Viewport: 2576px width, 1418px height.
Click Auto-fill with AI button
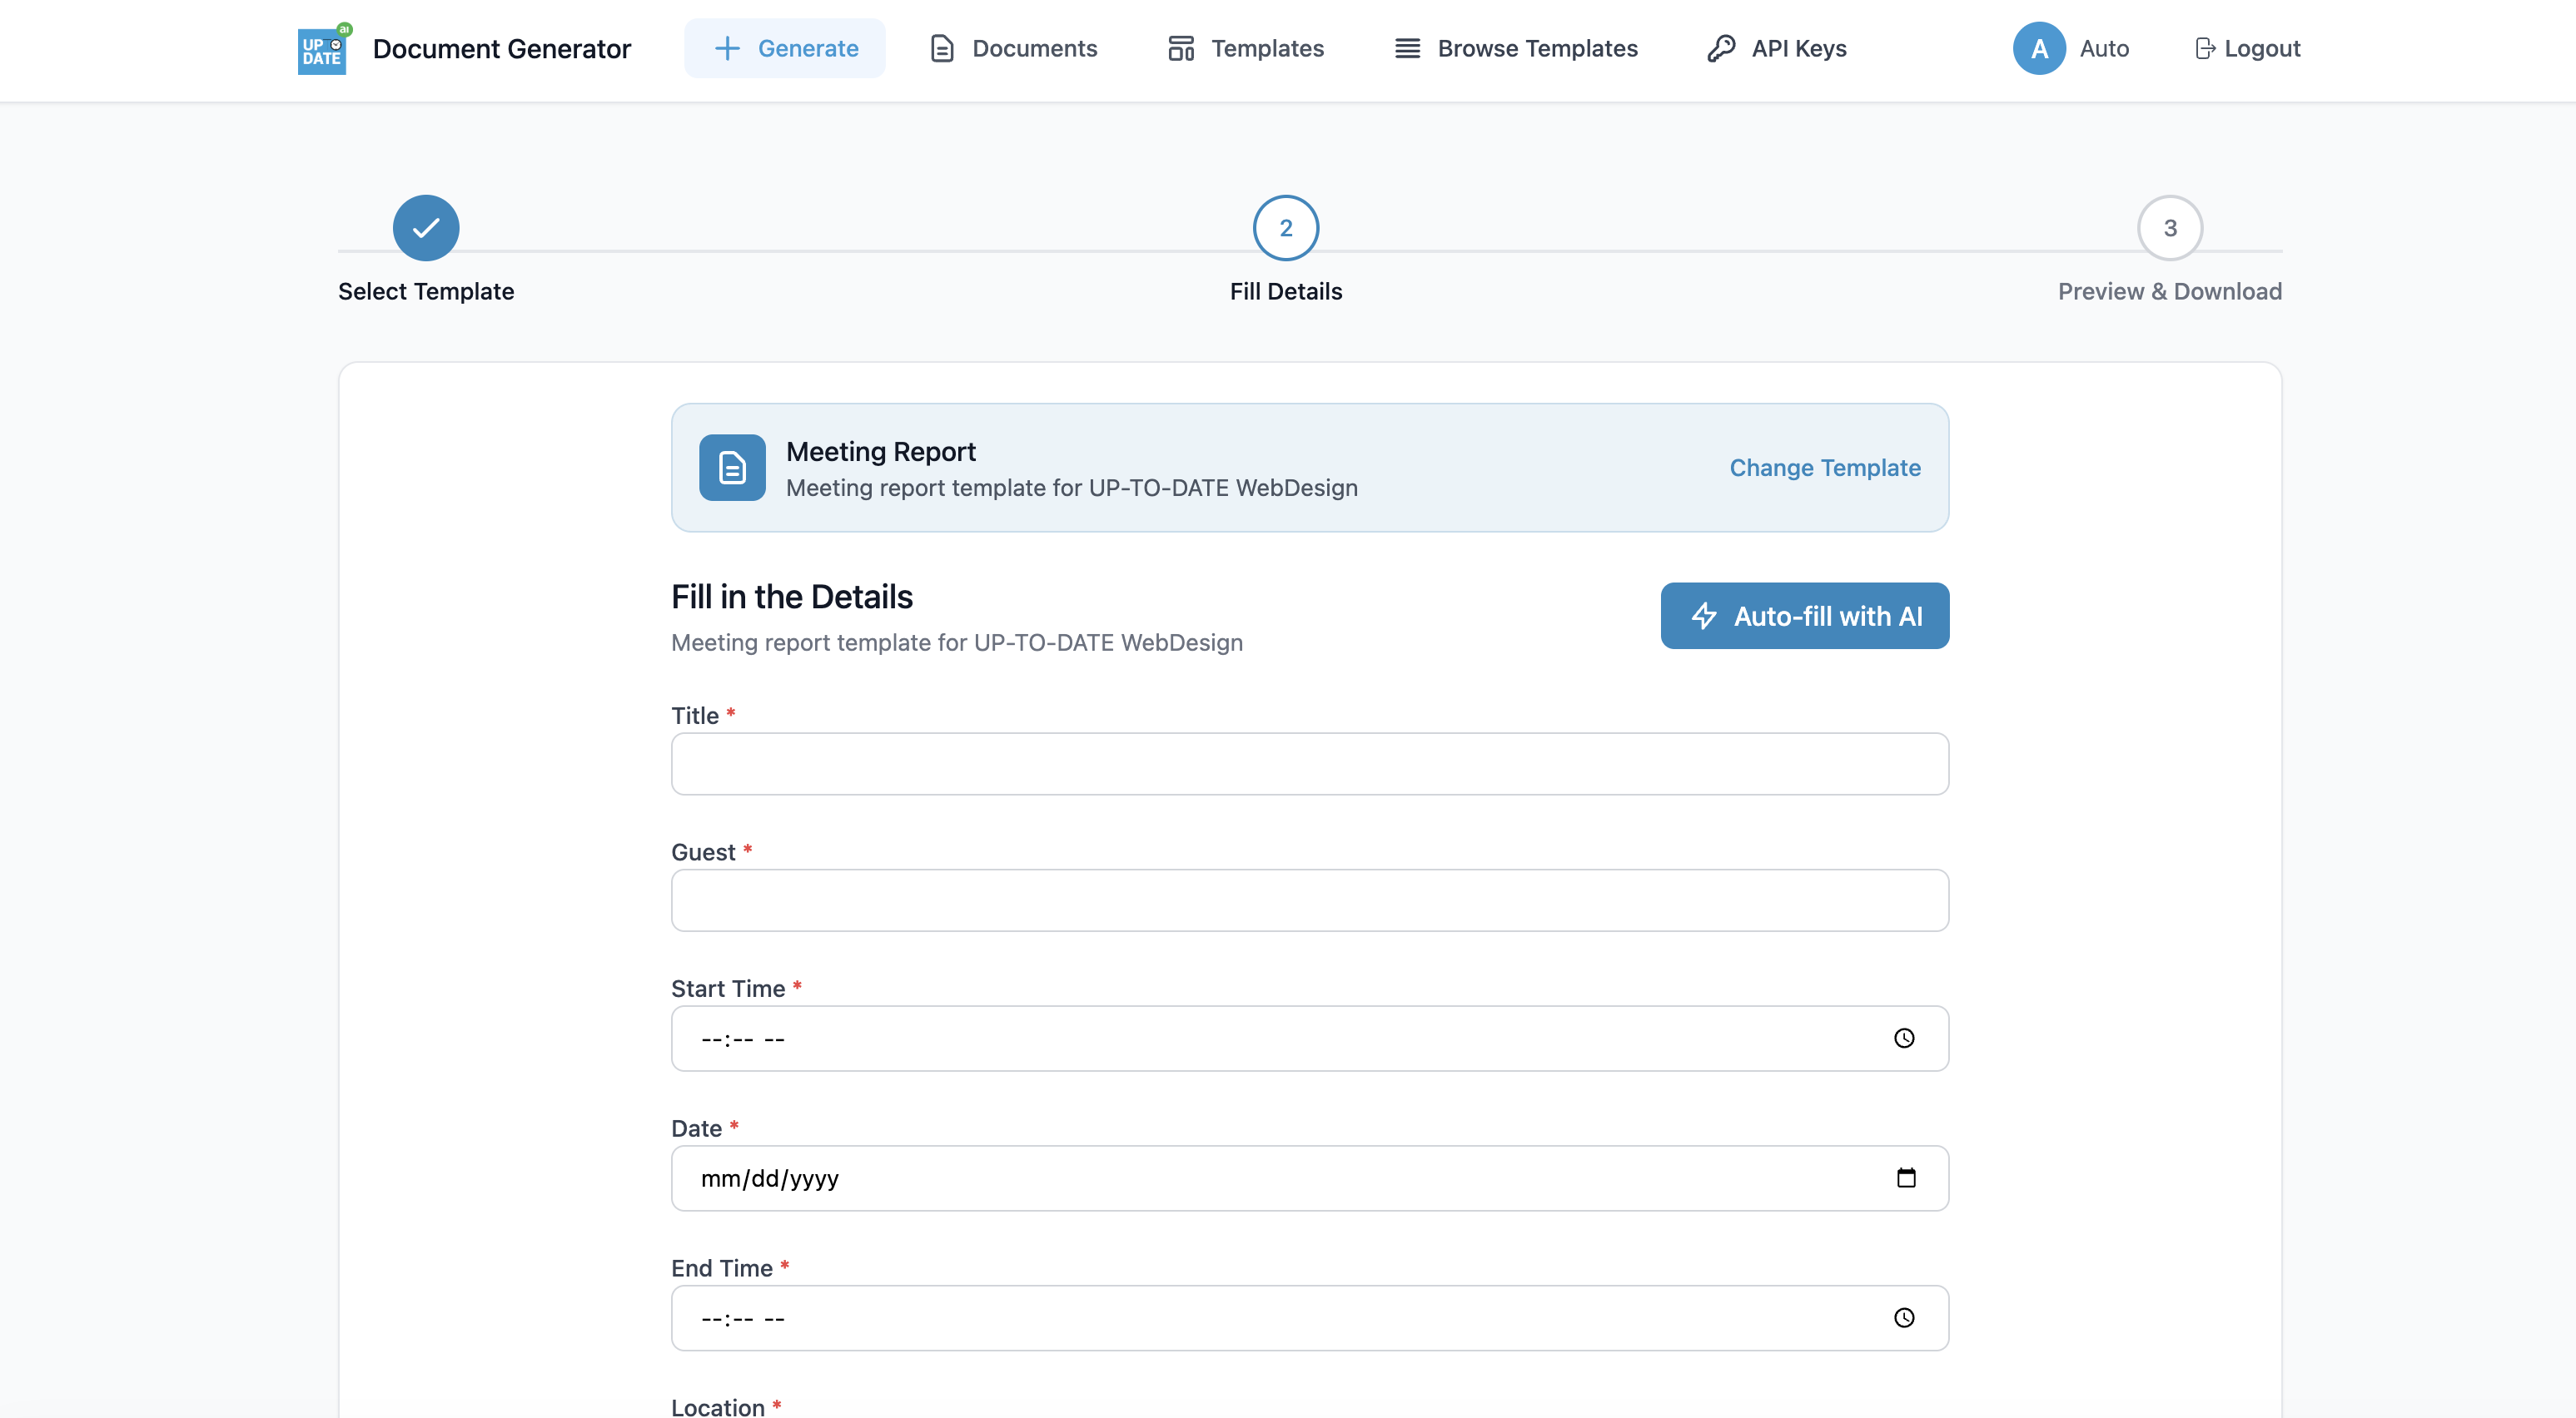click(1805, 616)
